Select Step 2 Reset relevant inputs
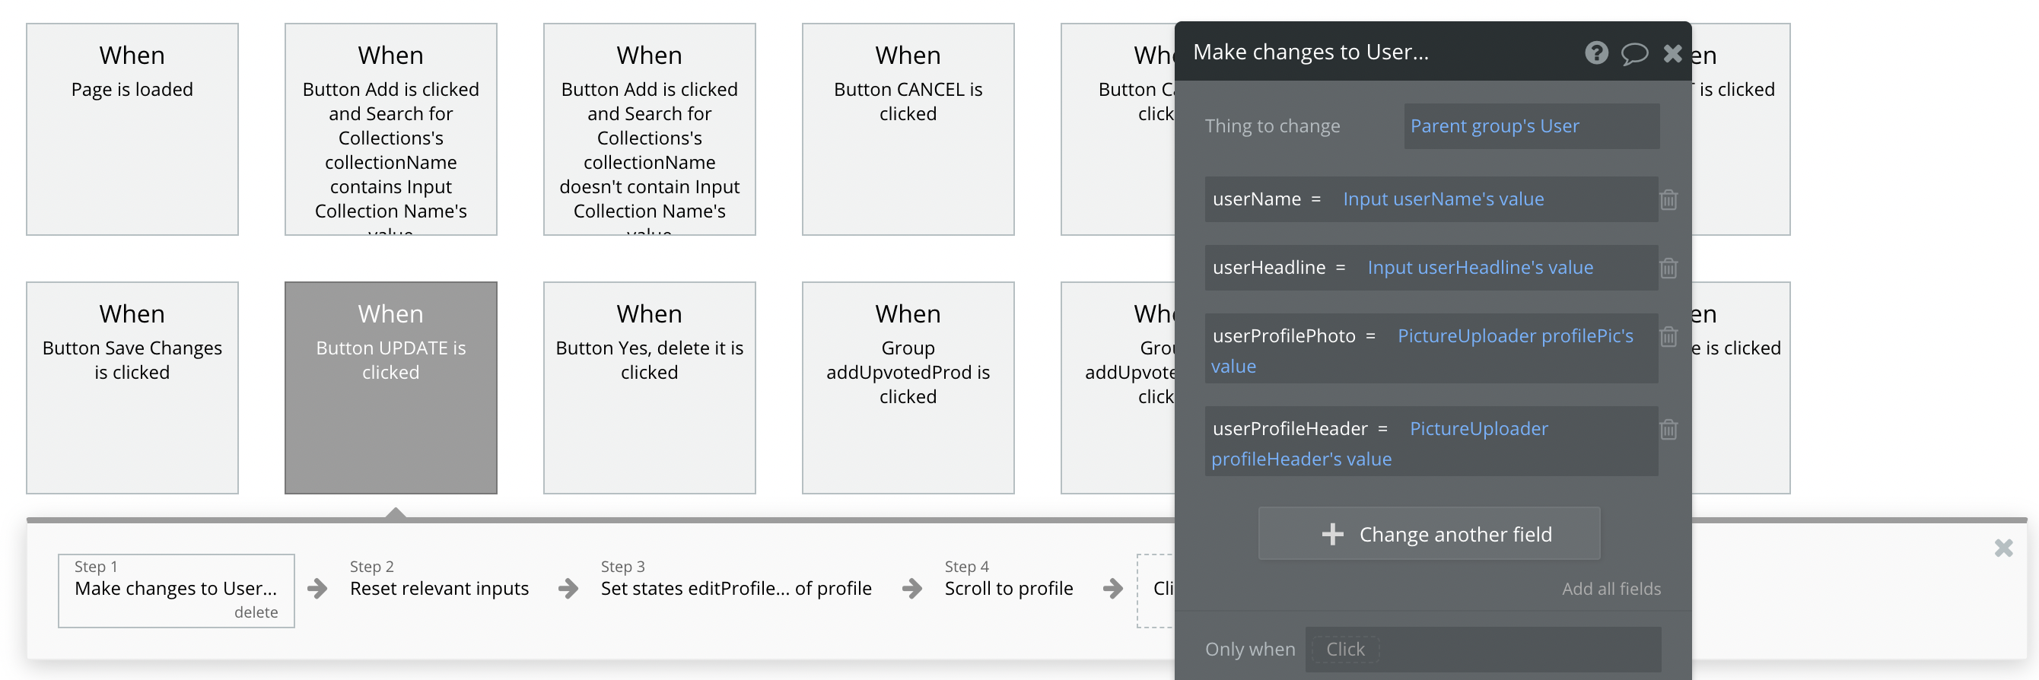Screen dimensions: 2039x680 (438, 588)
